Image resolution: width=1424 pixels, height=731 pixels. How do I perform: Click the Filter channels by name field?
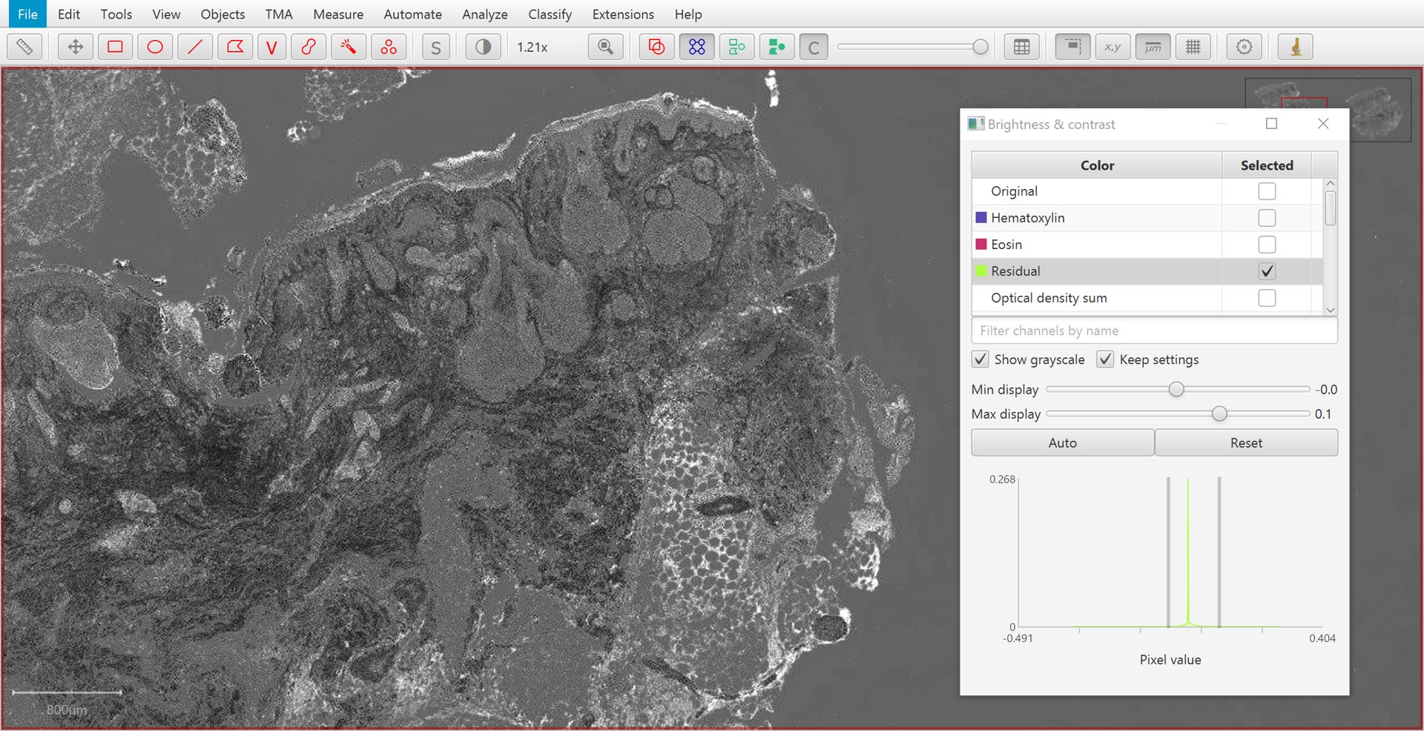[x=1154, y=331]
